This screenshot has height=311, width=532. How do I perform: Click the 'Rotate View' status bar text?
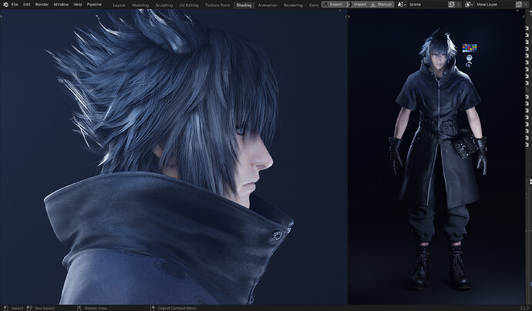click(96, 308)
